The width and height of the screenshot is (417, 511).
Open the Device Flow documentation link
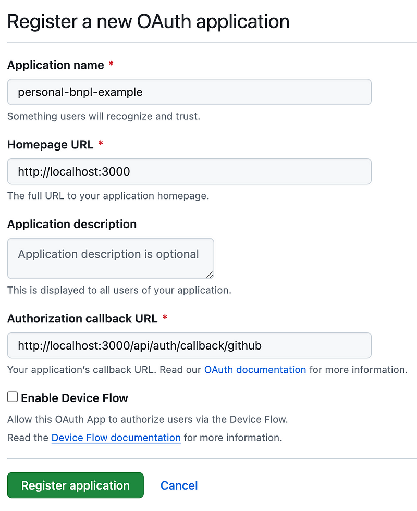tap(116, 438)
